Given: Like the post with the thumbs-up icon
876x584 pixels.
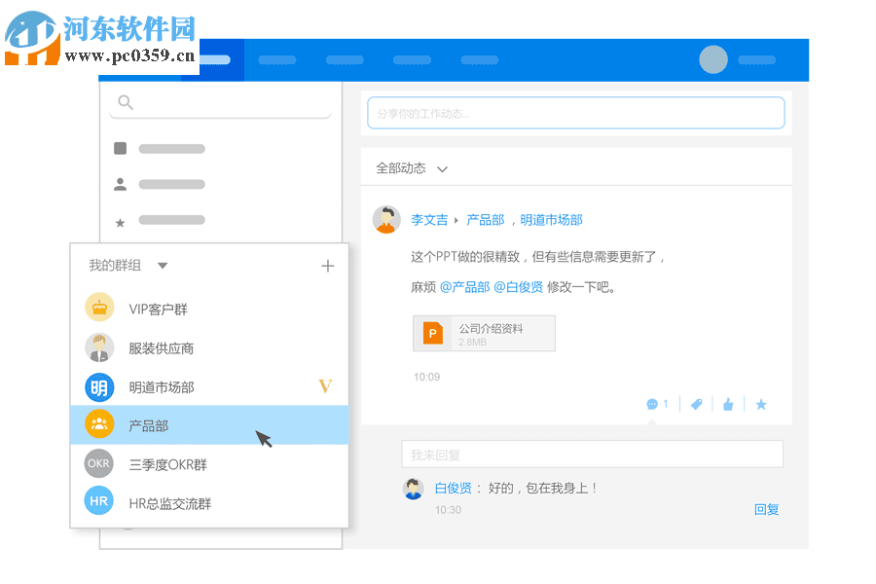Looking at the screenshot, I should click(729, 403).
